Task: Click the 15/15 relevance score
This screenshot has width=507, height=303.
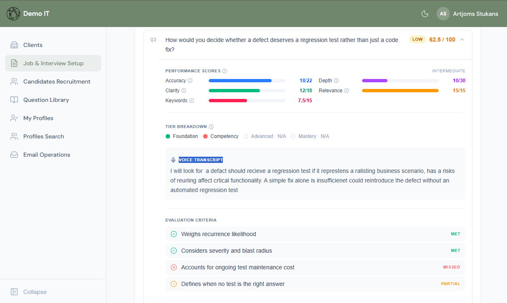Action: 459,91
